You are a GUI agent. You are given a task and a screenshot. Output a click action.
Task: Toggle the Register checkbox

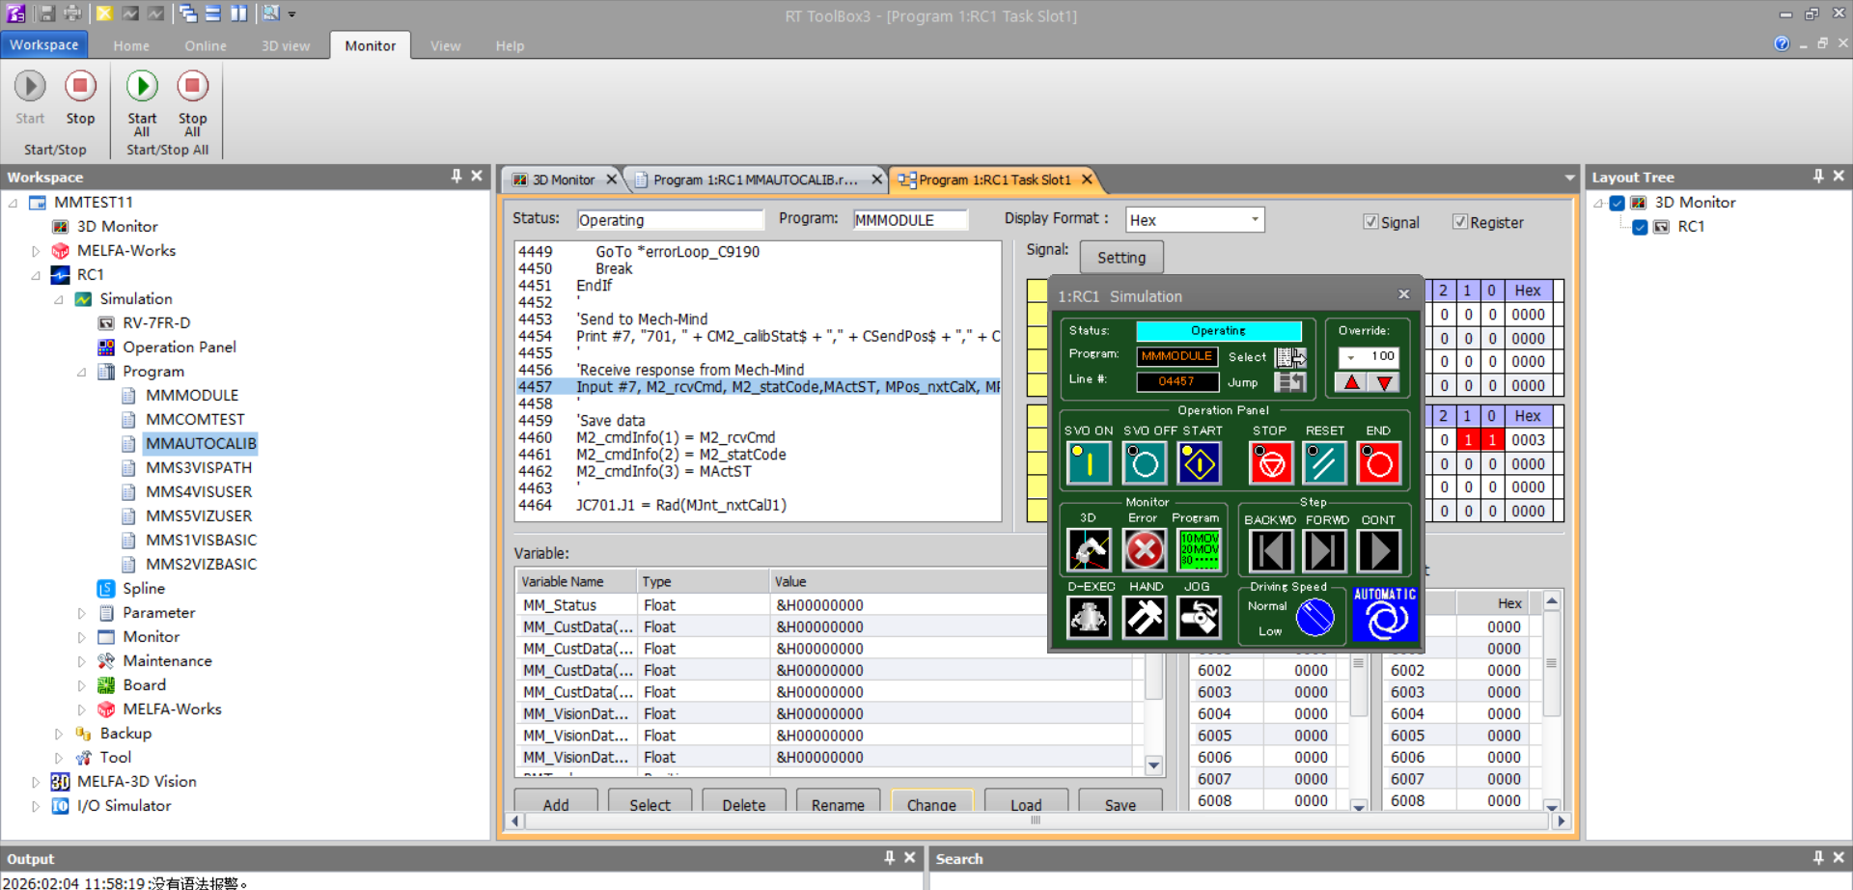[x=1460, y=222]
